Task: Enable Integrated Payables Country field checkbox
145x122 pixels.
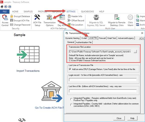Action: [x=71, y=105]
